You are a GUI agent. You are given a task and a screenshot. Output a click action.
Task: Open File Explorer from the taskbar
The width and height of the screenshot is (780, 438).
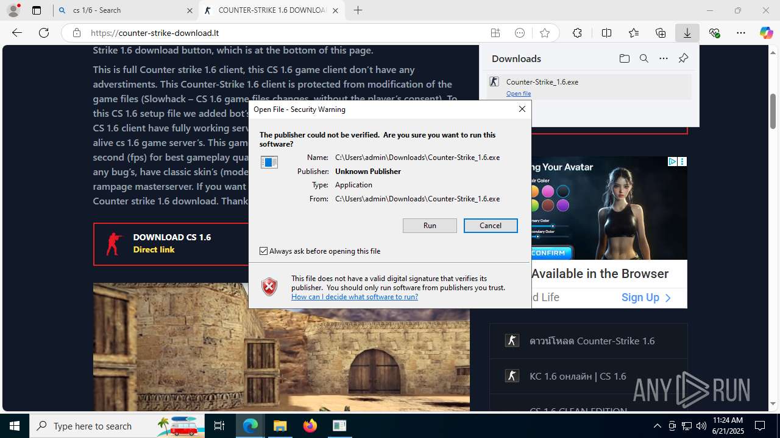pyautogui.click(x=280, y=426)
